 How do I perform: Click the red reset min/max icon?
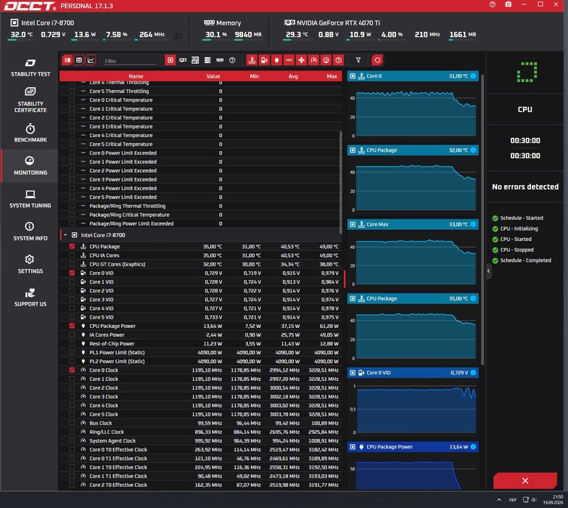click(x=377, y=60)
